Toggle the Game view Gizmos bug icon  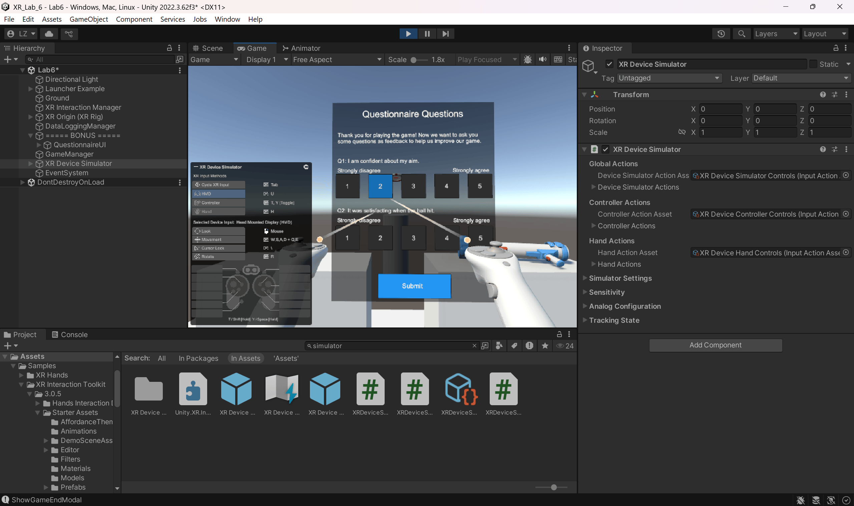pos(527,59)
